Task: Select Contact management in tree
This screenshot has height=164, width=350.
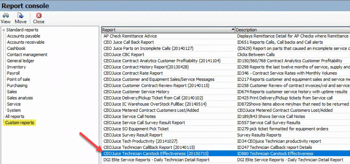Action: [27, 54]
